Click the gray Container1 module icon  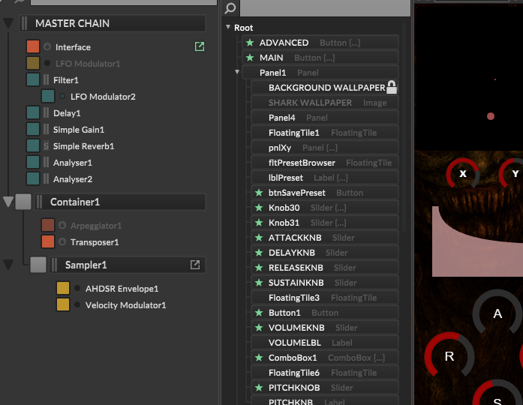tap(23, 202)
